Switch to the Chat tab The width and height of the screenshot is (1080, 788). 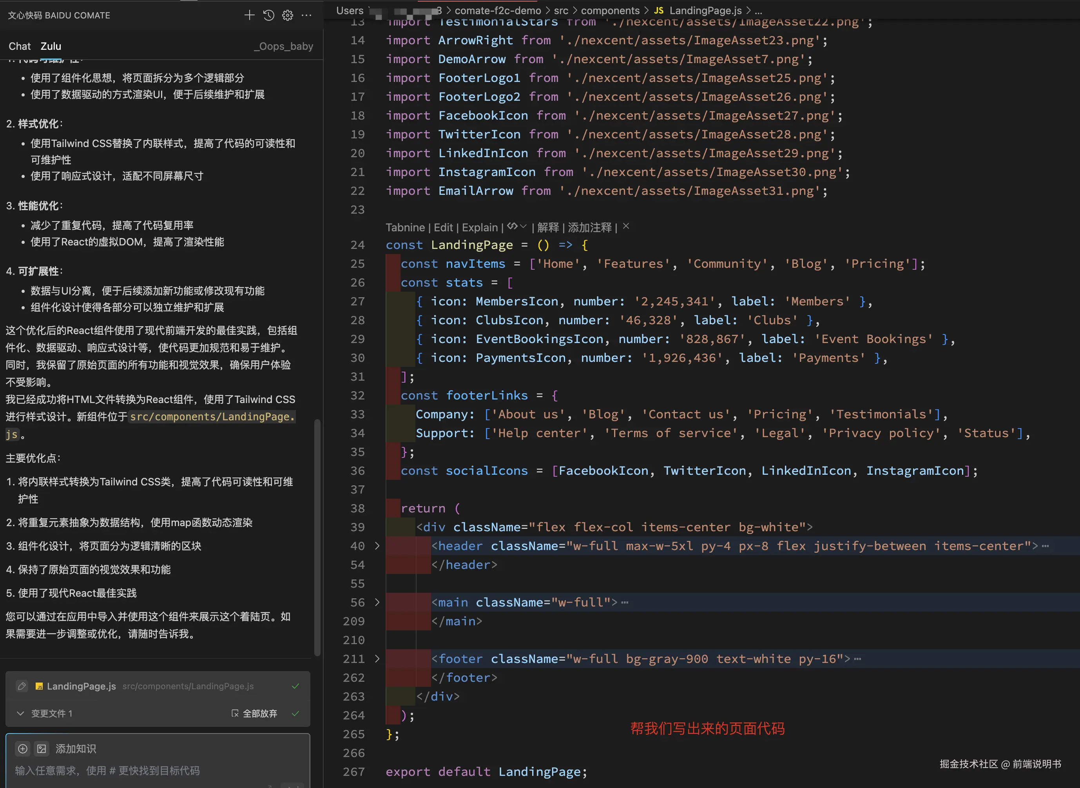[x=20, y=46]
